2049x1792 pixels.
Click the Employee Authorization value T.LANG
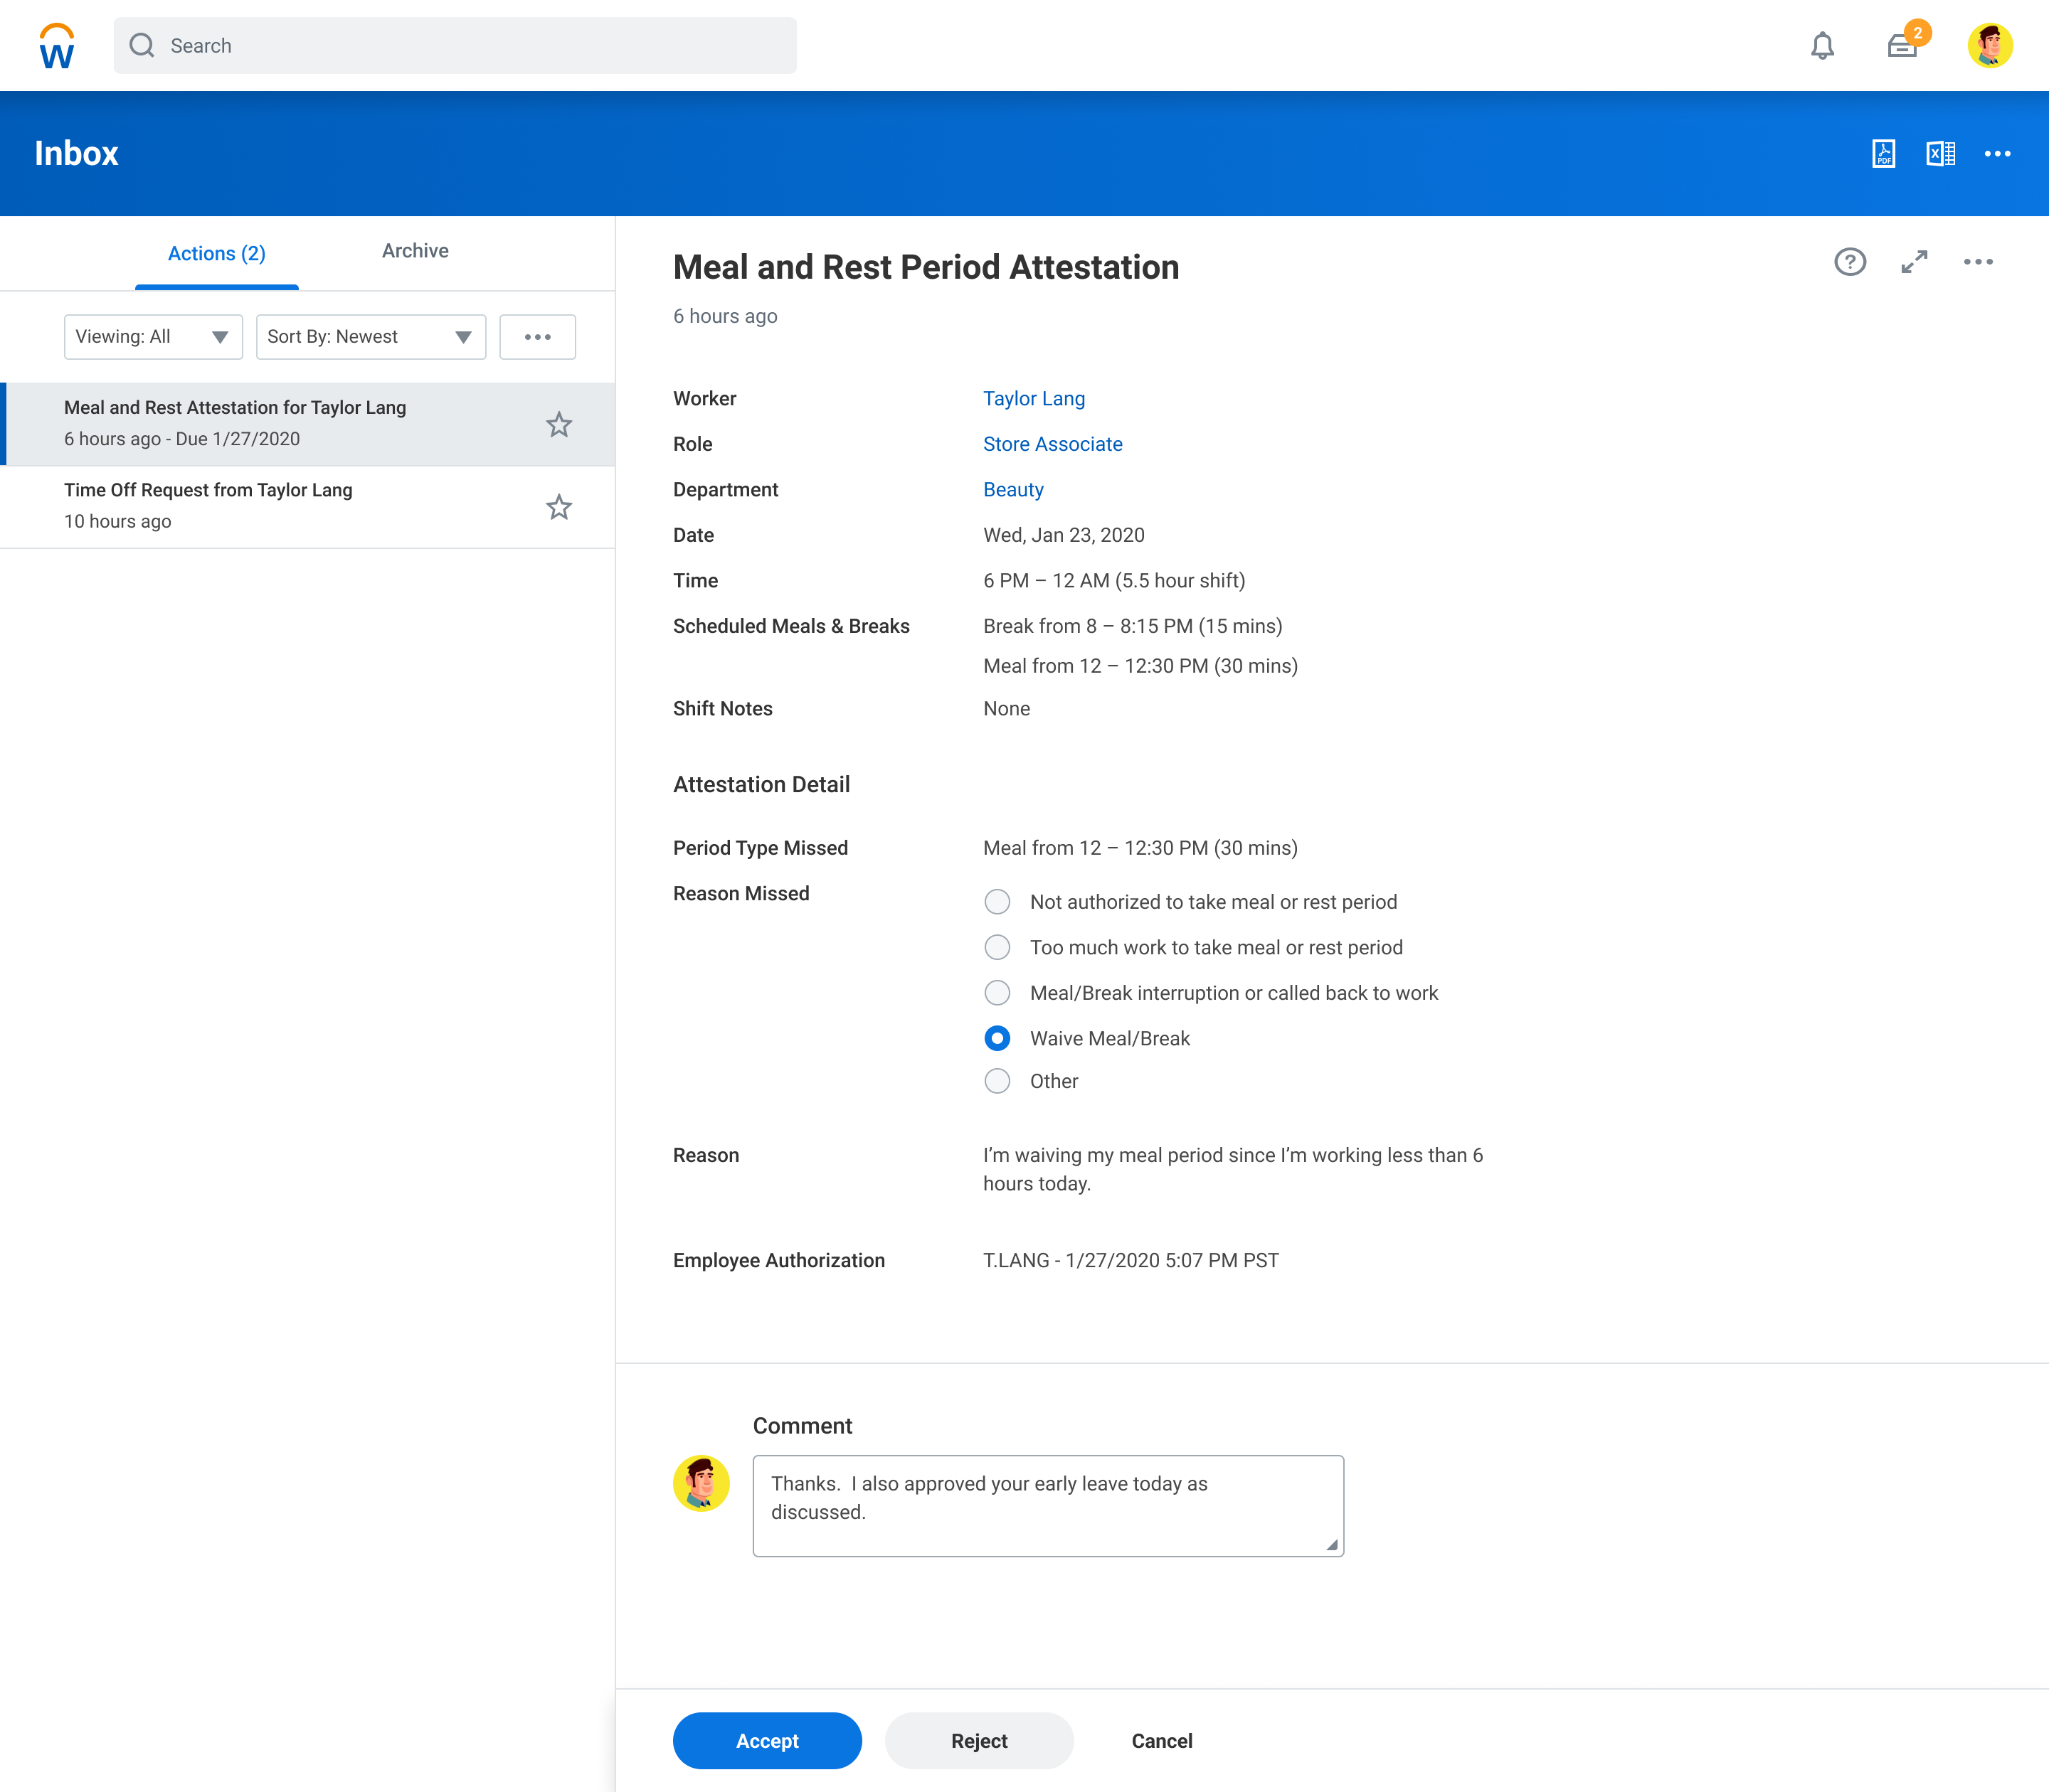pos(1131,1260)
